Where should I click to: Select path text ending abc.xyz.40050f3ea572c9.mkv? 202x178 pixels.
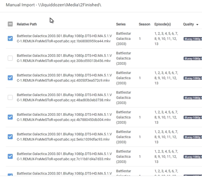(x=64, y=78)
